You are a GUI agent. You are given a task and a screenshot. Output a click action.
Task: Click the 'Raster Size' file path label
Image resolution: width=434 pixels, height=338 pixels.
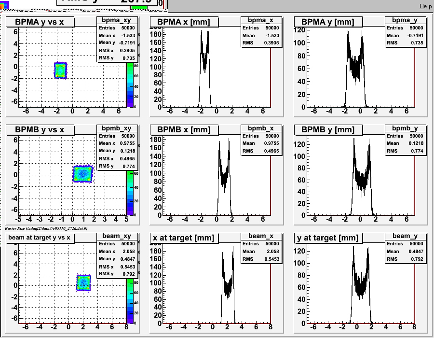(x=46, y=228)
